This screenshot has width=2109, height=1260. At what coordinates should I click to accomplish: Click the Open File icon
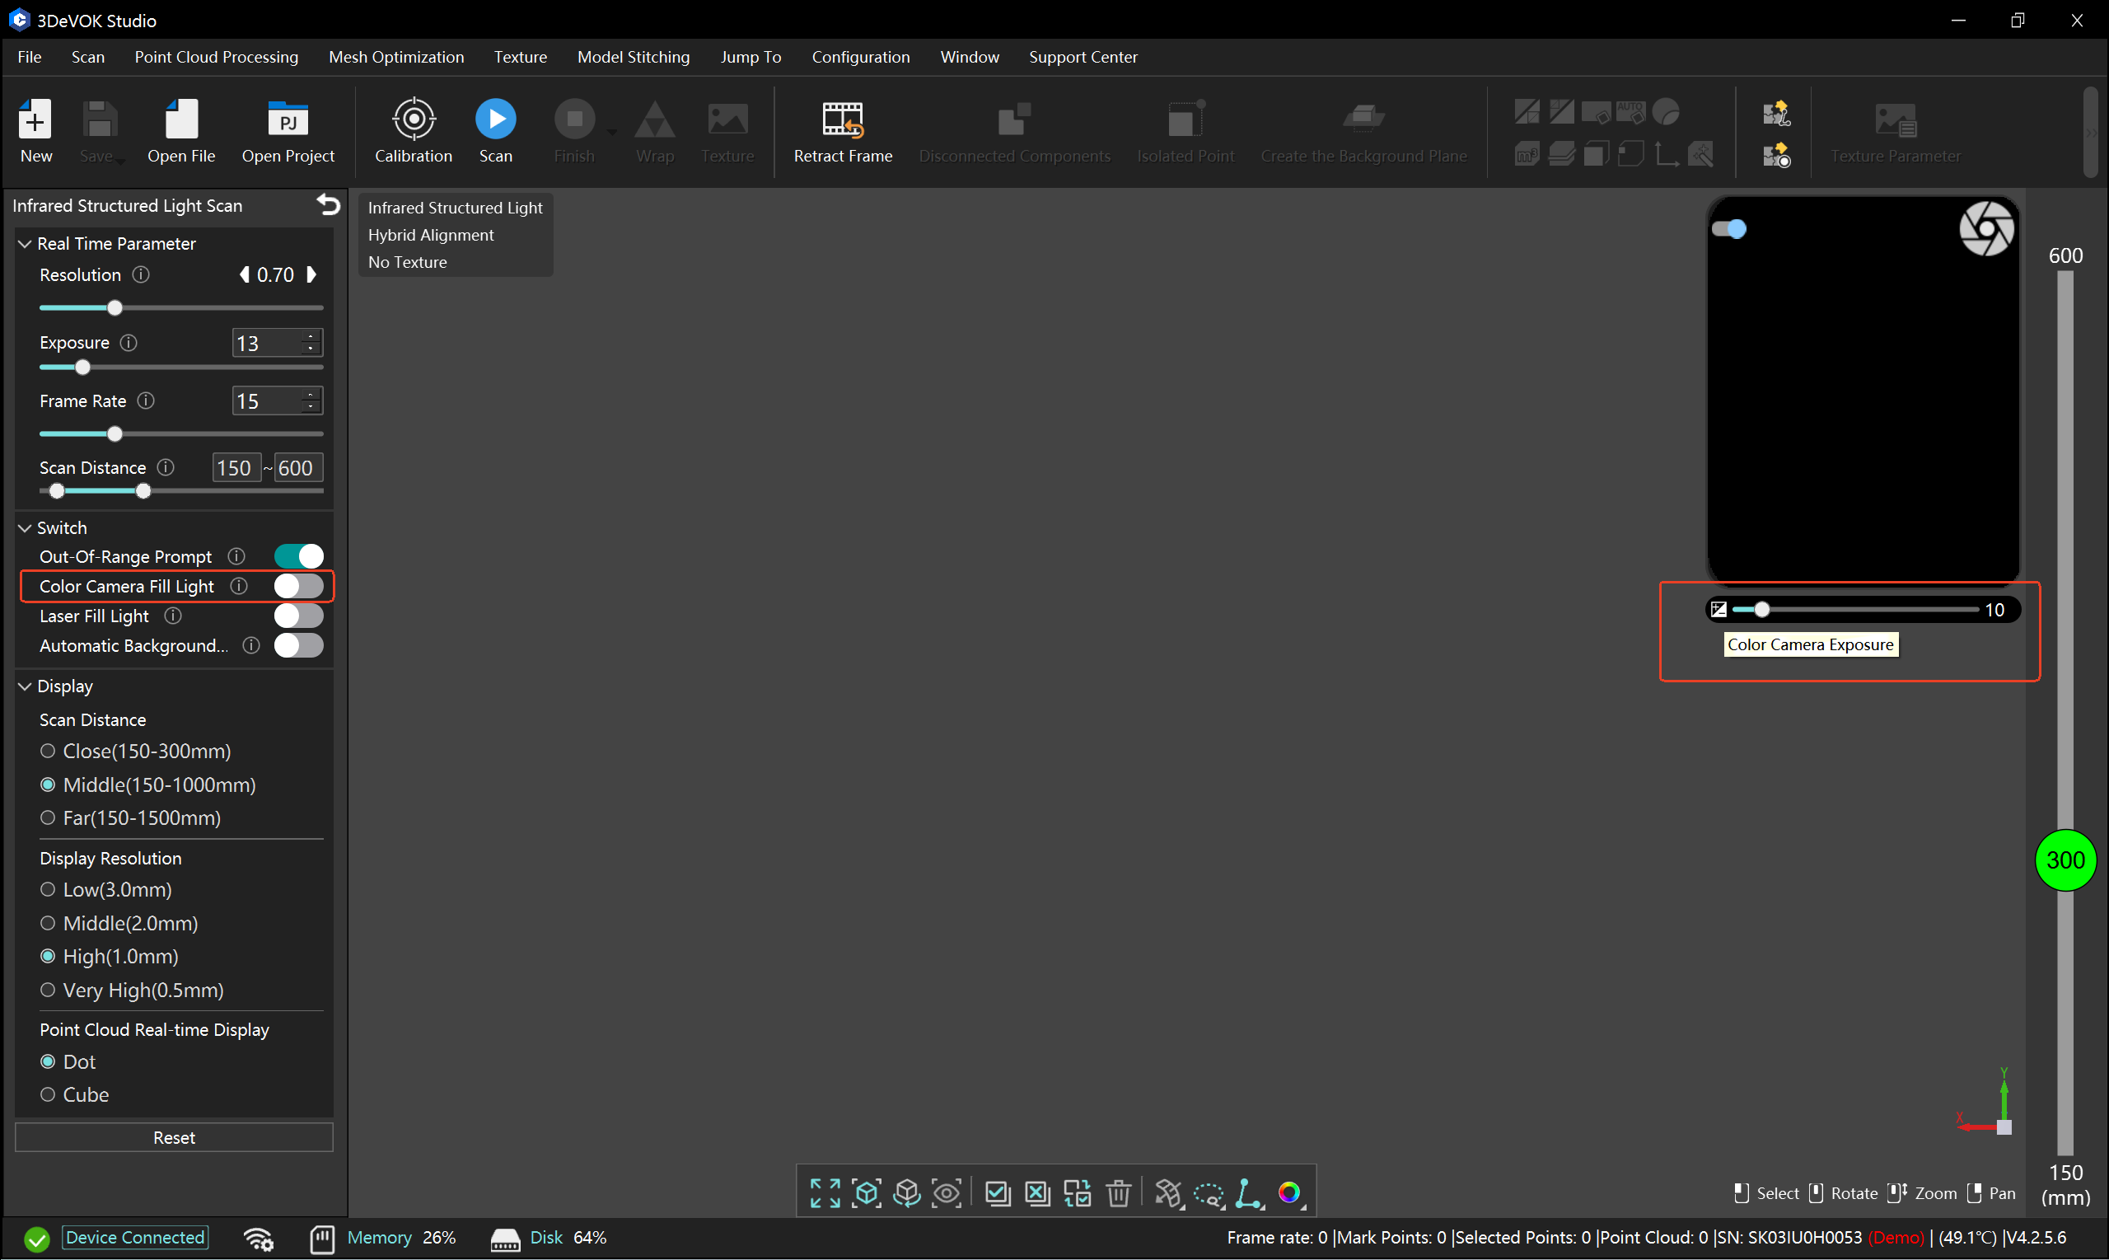(x=180, y=119)
